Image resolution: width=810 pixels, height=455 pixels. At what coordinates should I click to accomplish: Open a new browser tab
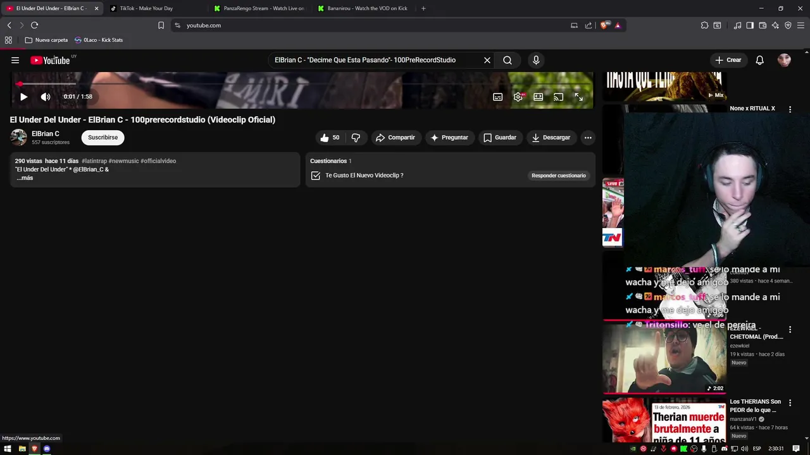coord(423,8)
